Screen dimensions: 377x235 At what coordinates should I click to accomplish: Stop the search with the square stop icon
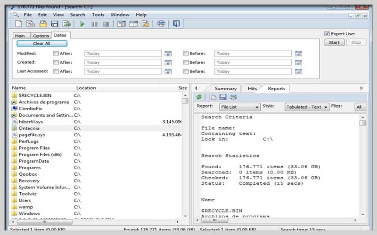(106, 24)
